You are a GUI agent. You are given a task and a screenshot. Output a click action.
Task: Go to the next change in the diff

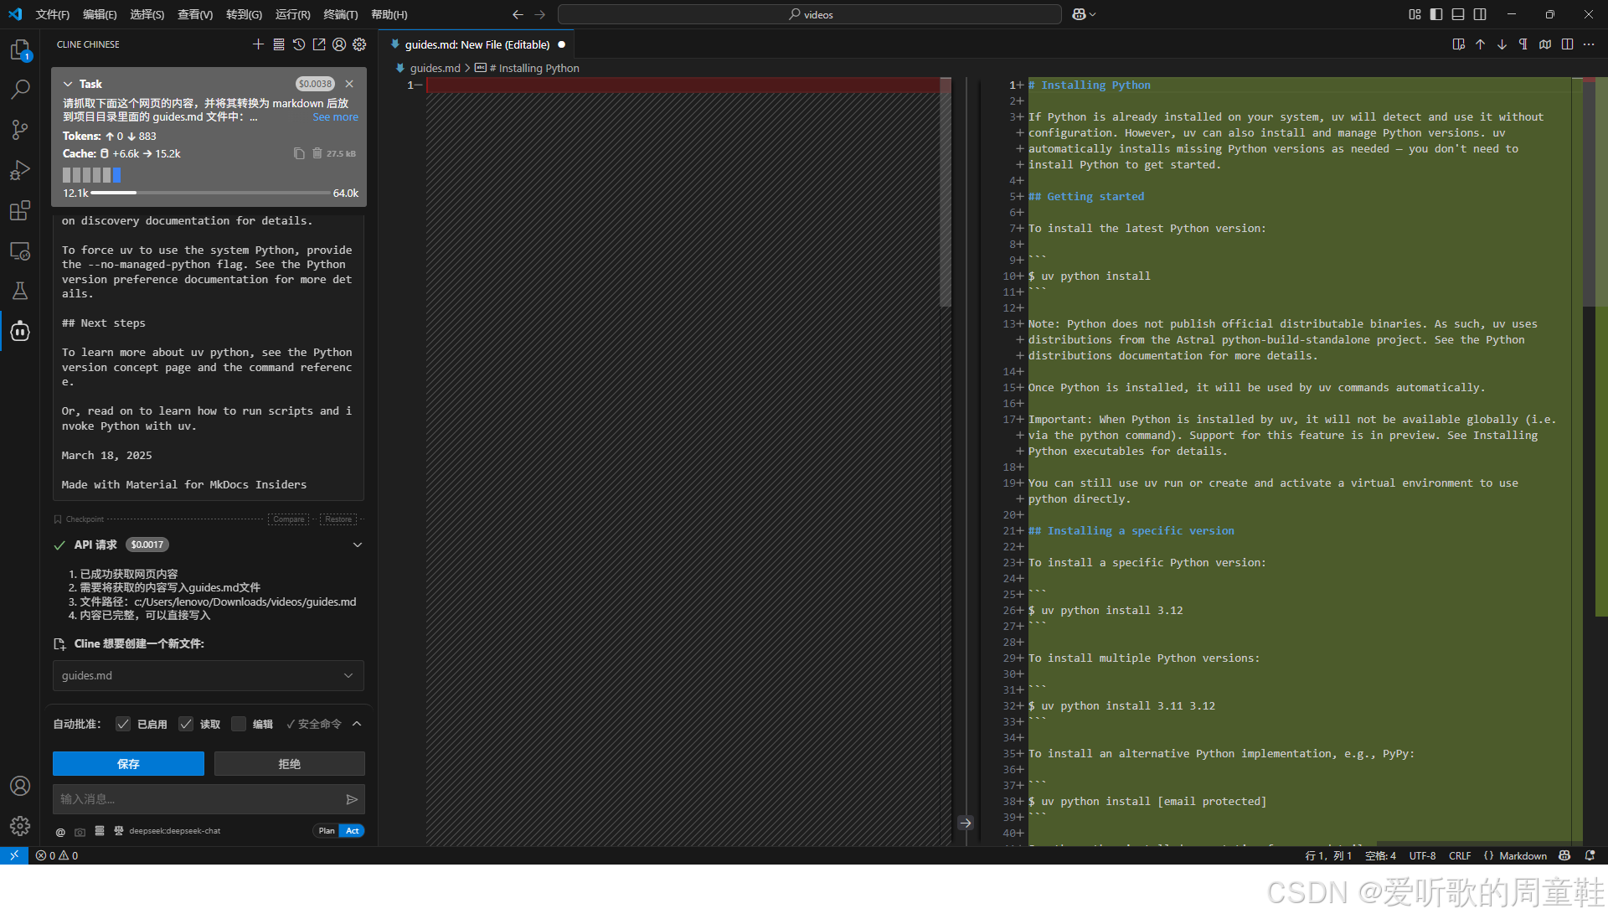(x=1502, y=44)
